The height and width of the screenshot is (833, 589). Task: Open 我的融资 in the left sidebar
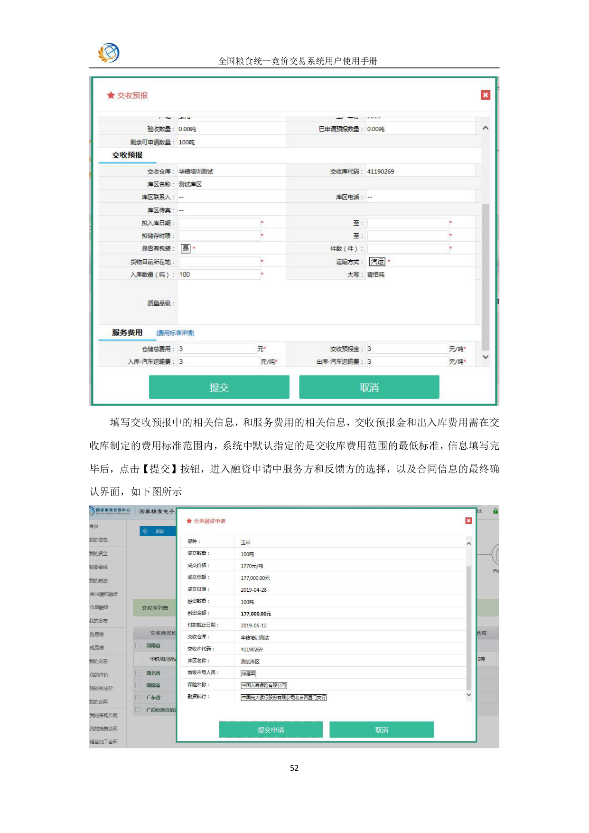99,581
